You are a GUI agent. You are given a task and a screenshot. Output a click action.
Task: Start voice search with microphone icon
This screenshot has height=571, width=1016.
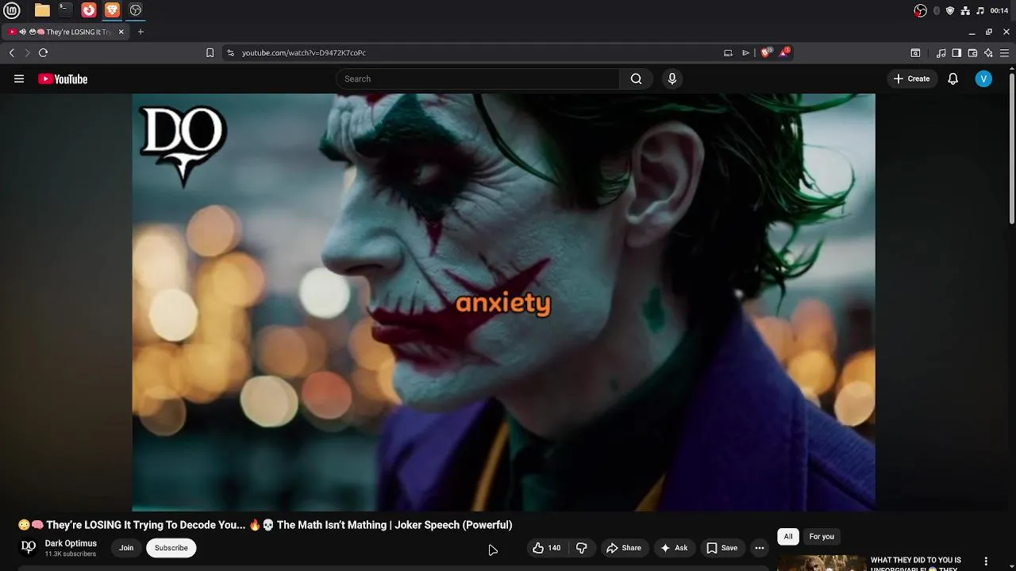tap(672, 79)
